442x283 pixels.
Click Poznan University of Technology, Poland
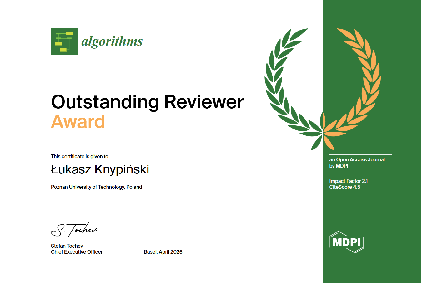(x=96, y=187)
